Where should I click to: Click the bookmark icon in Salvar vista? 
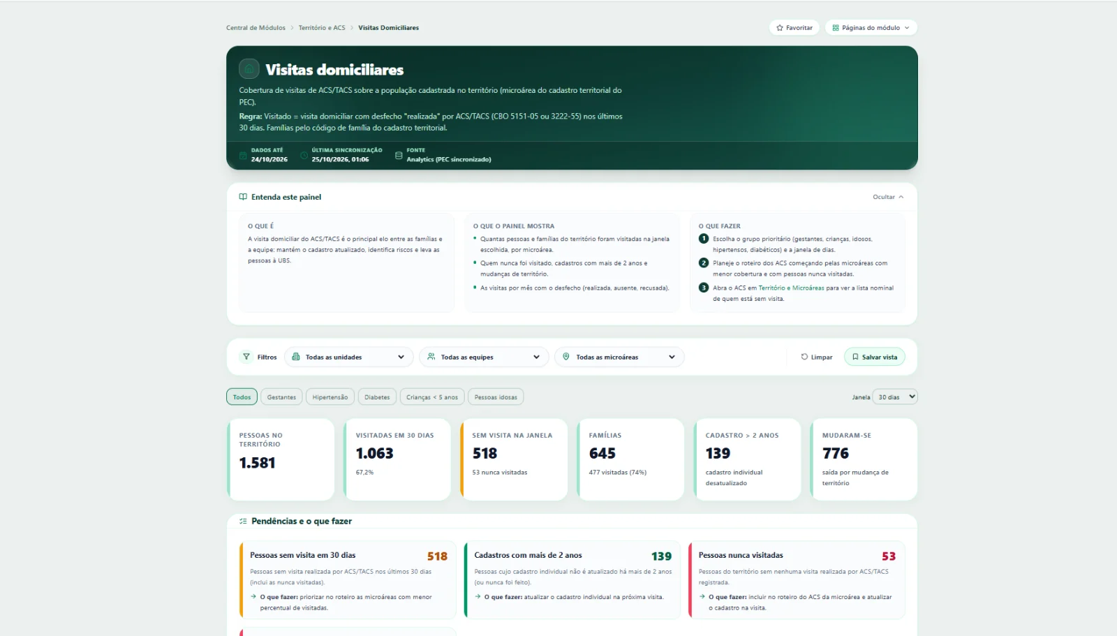855,357
